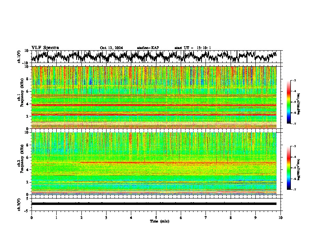Screen dimensions: 316x244
Task: Click time axis tick label "4"
Action: 131,218
